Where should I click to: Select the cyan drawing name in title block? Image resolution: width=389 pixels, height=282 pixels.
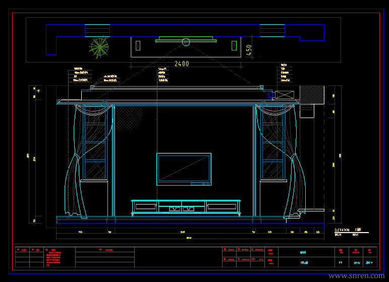click(x=304, y=262)
